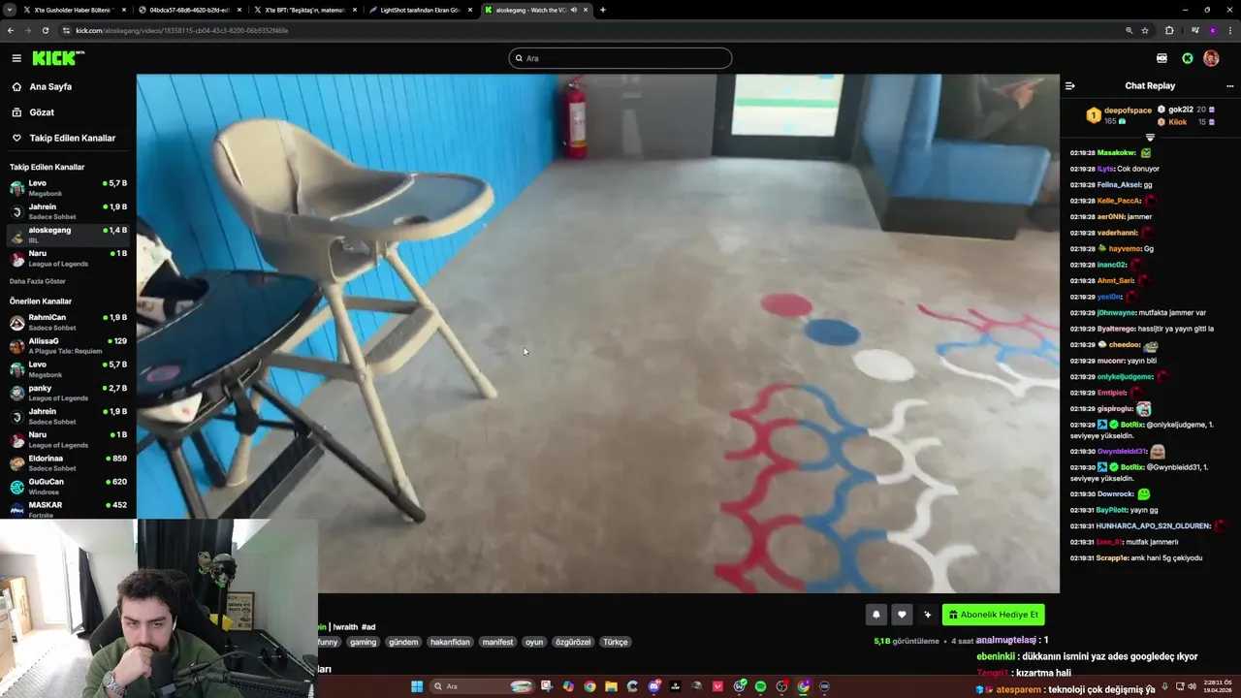Viewport: 1241px width, 698px height.
Task: Select the gündem tag
Action: pos(403,642)
